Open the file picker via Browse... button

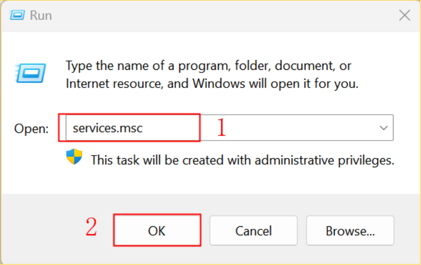tap(350, 230)
